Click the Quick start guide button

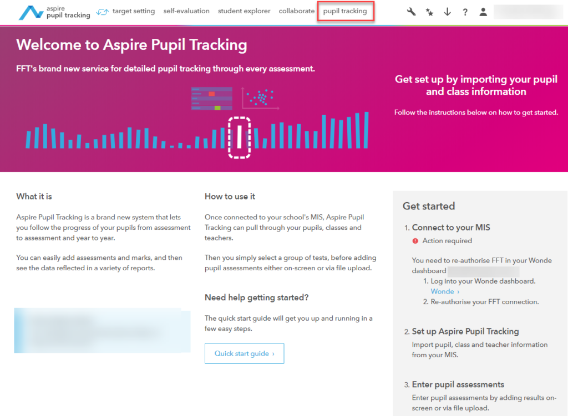(245, 353)
